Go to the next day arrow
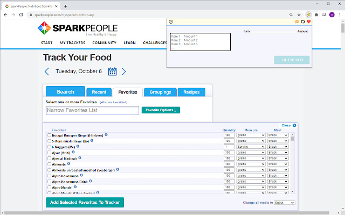Screen dimensions: 345x215 click(x=123, y=71)
